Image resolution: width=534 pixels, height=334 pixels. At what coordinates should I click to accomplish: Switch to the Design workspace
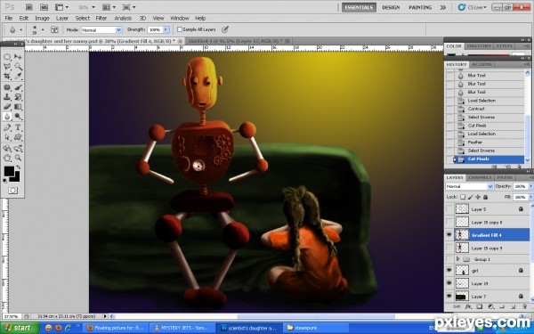point(391,7)
